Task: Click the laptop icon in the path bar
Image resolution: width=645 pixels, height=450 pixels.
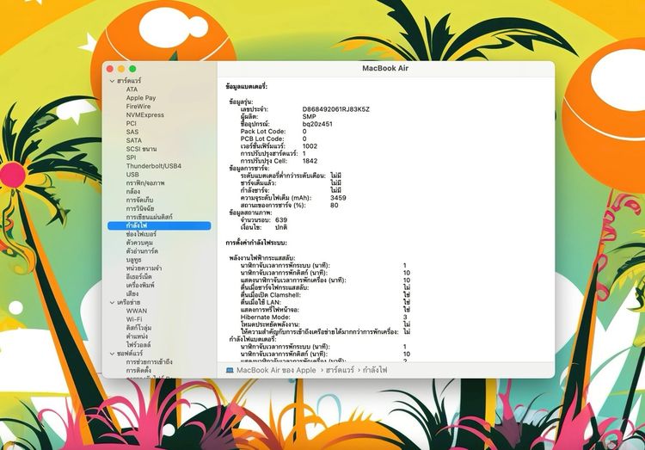Action: pyautogui.click(x=230, y=370)
